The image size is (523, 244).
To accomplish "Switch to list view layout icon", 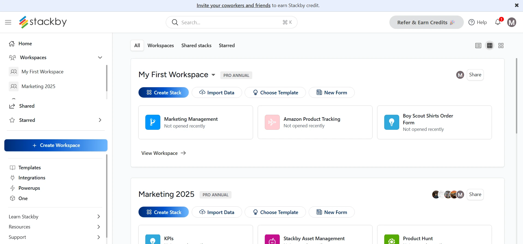I will tap(478, 46).
